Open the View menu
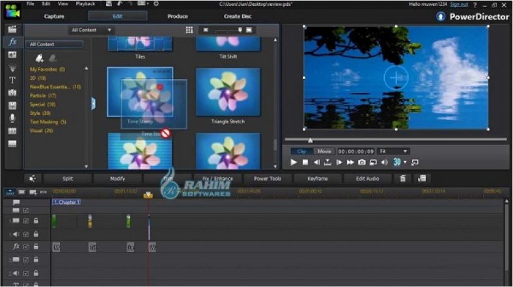513x287 pixels. click(62, 4)
